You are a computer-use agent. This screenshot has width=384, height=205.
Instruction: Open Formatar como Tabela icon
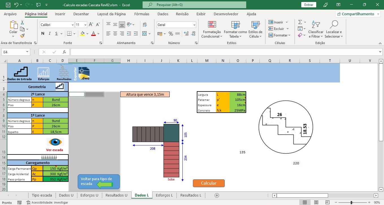tap(235, 25)
